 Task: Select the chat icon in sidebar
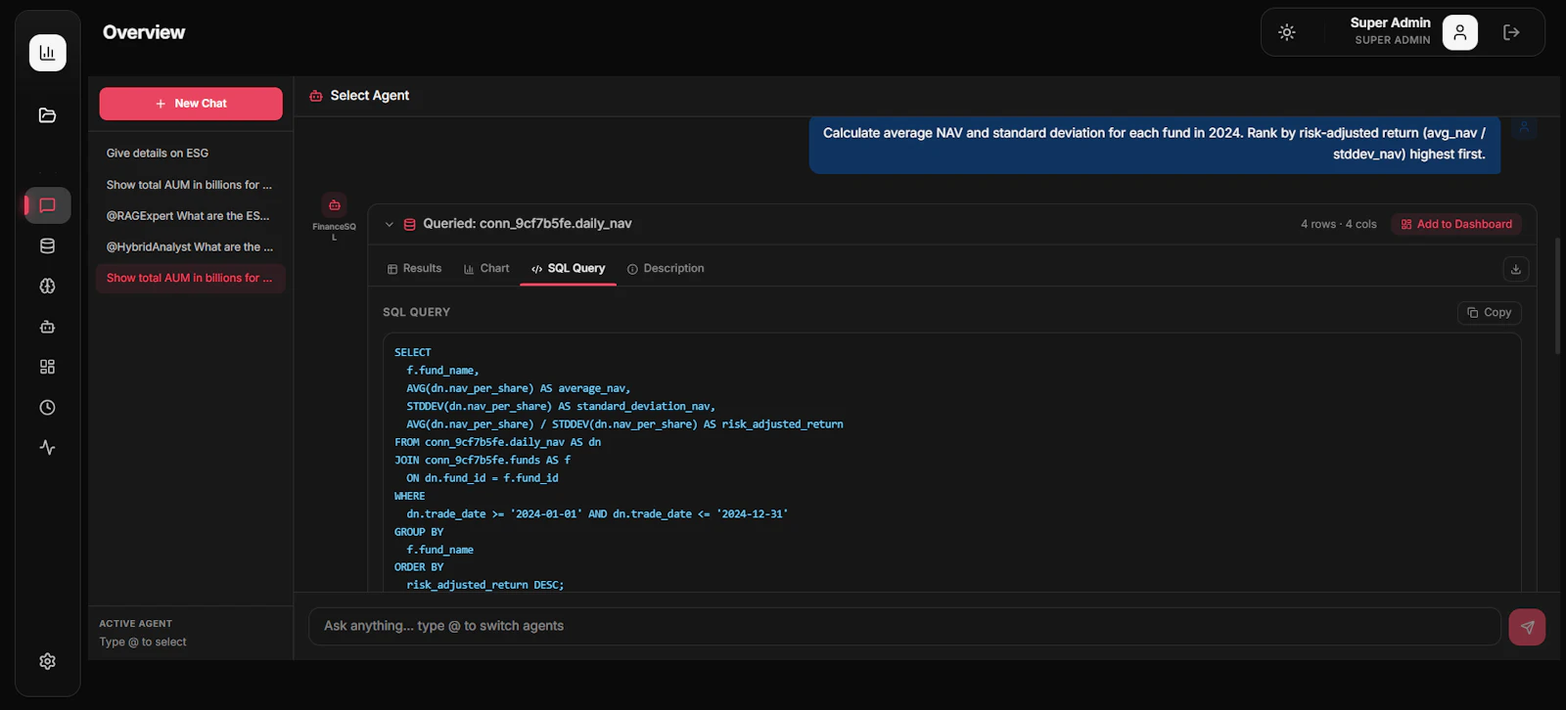[x=47, y=205]
